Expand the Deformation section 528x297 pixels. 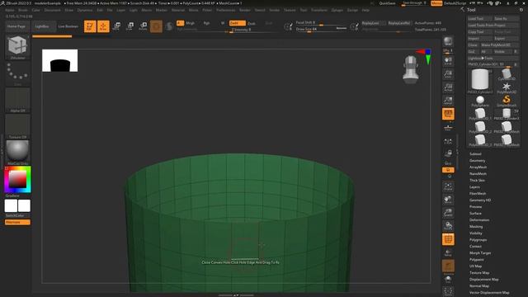point(479,220)
